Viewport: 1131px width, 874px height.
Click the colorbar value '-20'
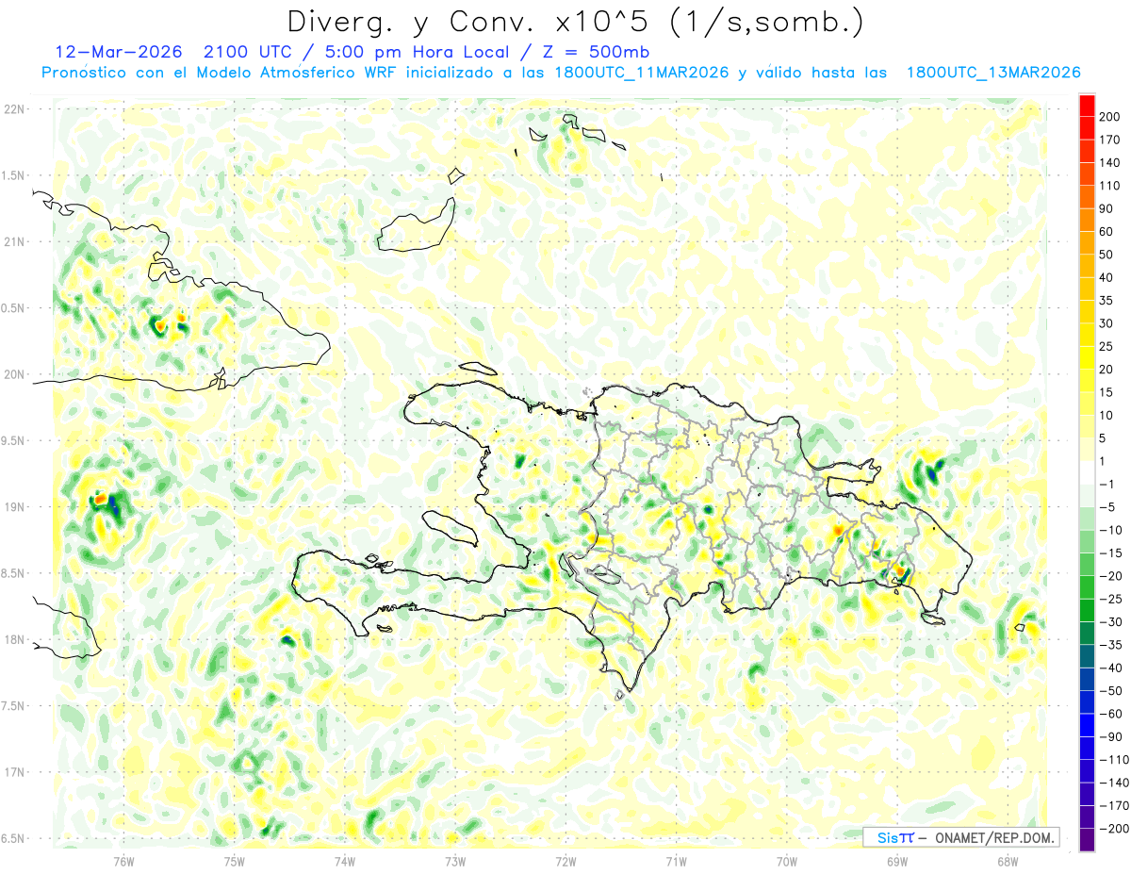[1109, 576]
